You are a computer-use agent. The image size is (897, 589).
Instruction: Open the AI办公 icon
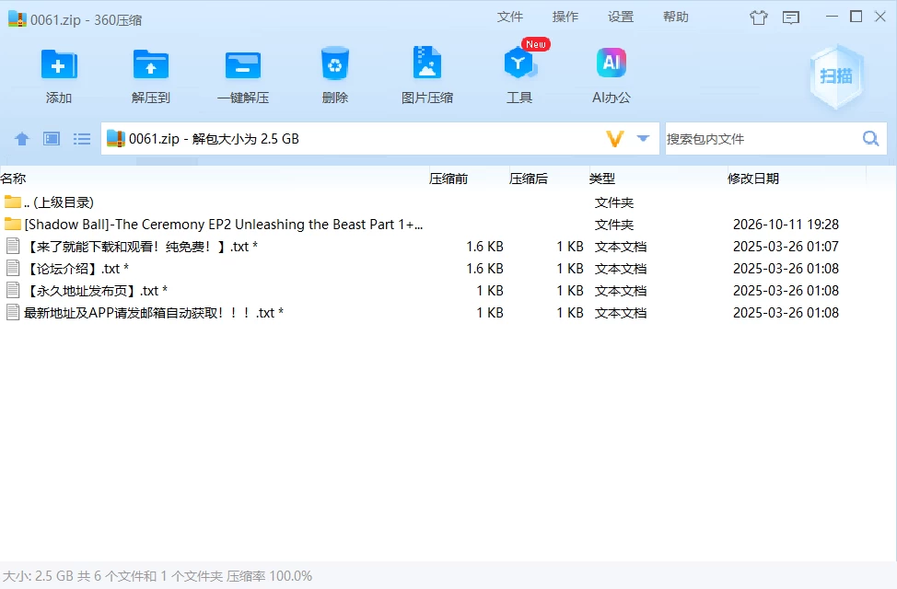(611, 63)
